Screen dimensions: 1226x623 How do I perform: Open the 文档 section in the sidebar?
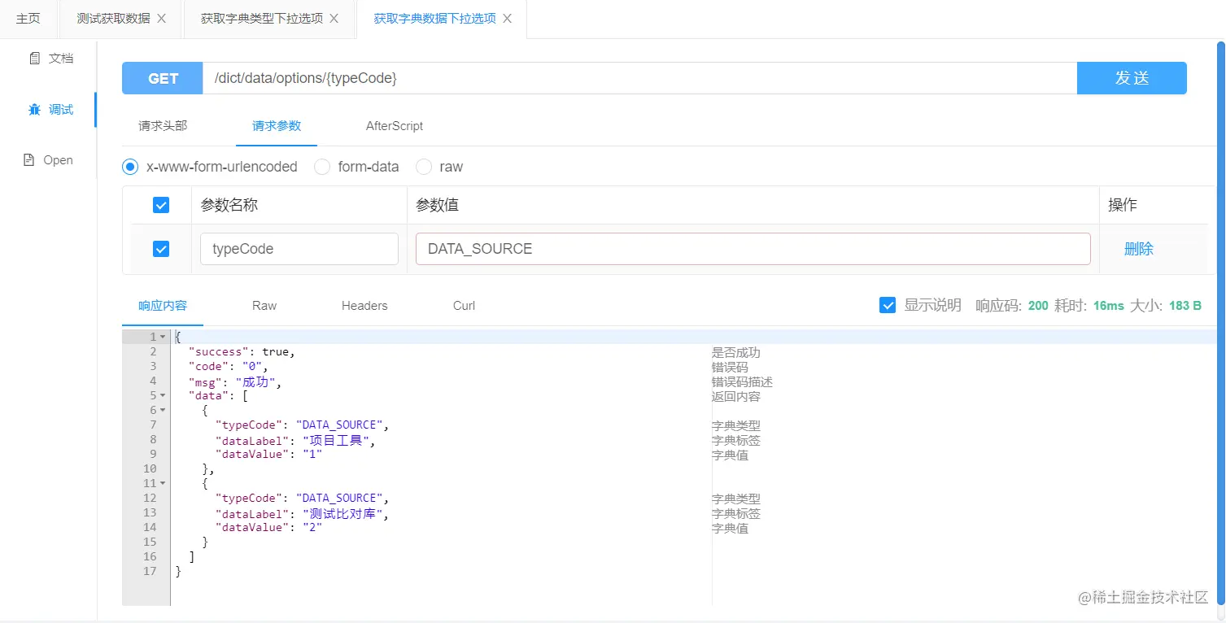pos(51,58)
